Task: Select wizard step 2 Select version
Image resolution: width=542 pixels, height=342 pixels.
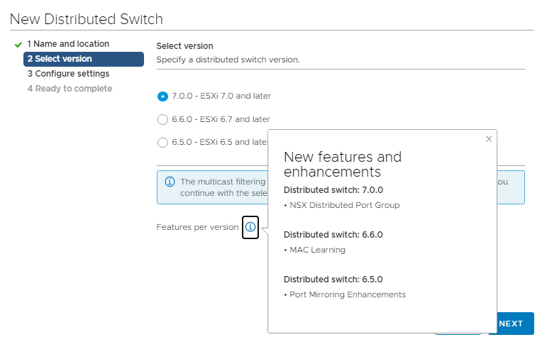Action: 60,59
